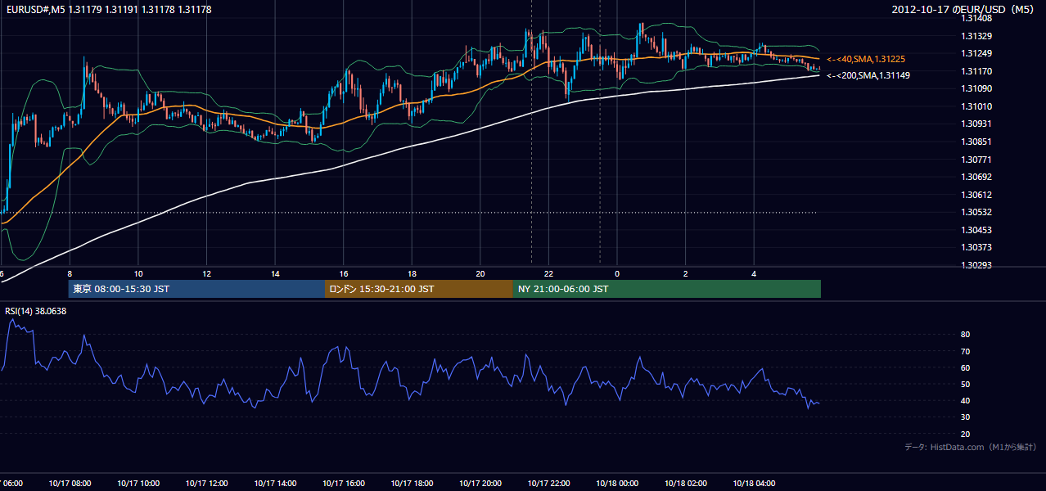Click price axis value 1.31090
1046x491 pixels.
point(977,88)
